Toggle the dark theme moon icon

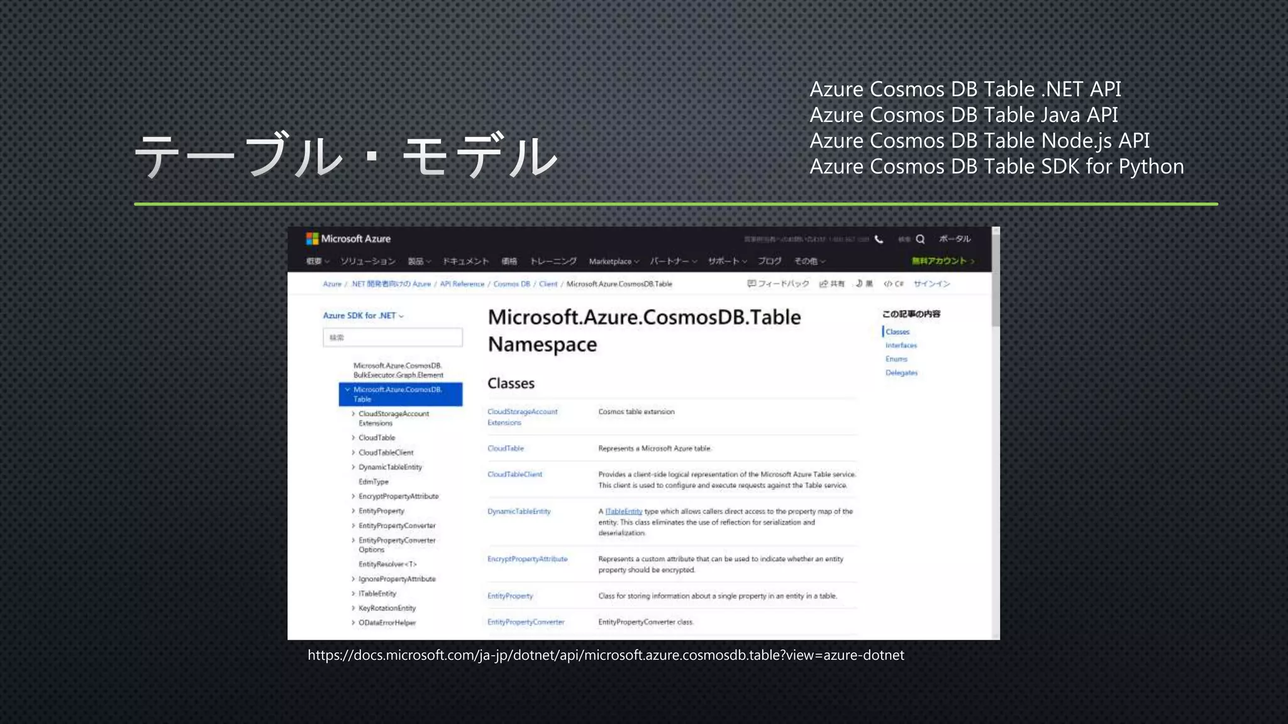[863, 284]
